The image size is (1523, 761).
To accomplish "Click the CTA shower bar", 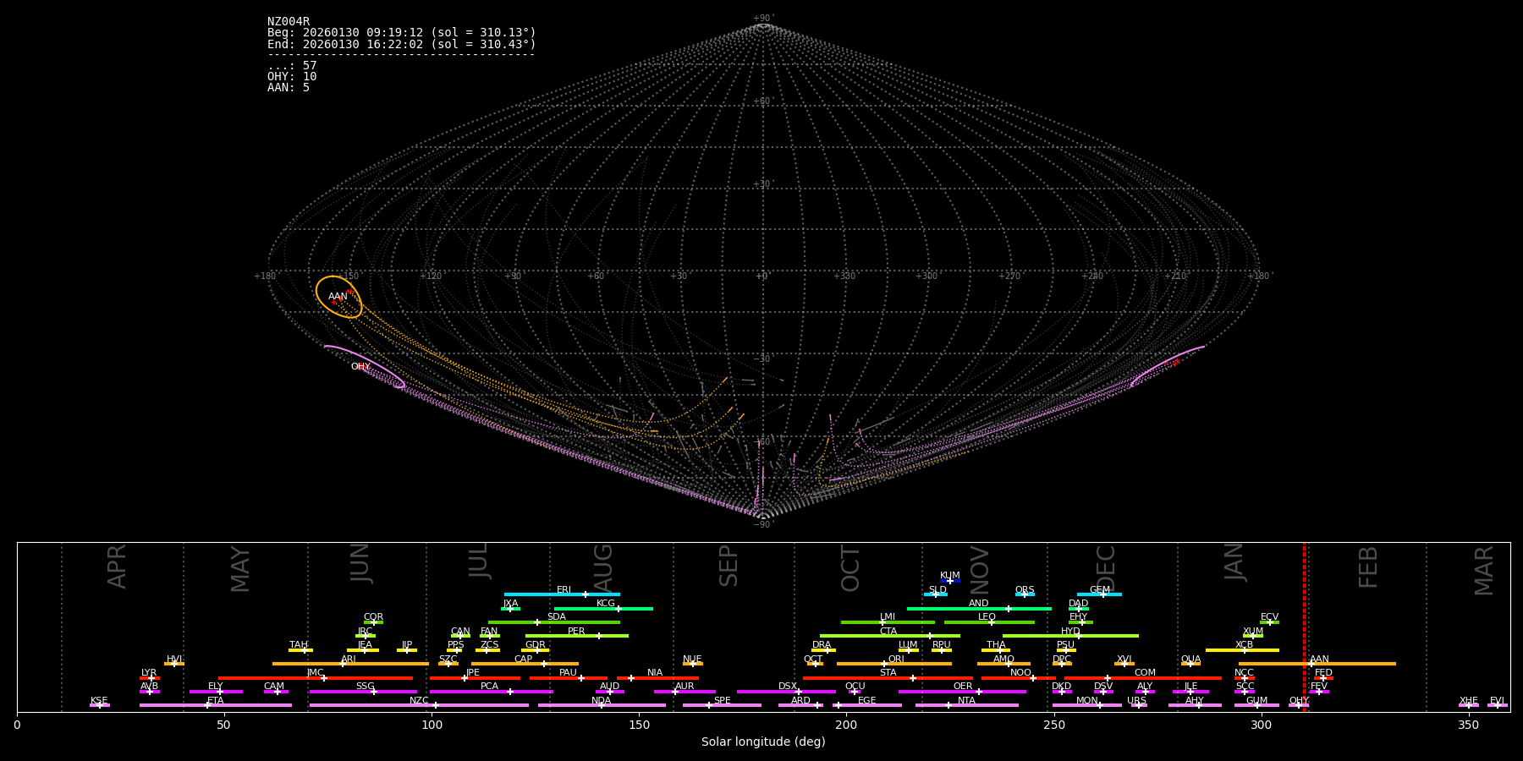I will [890, 636].
